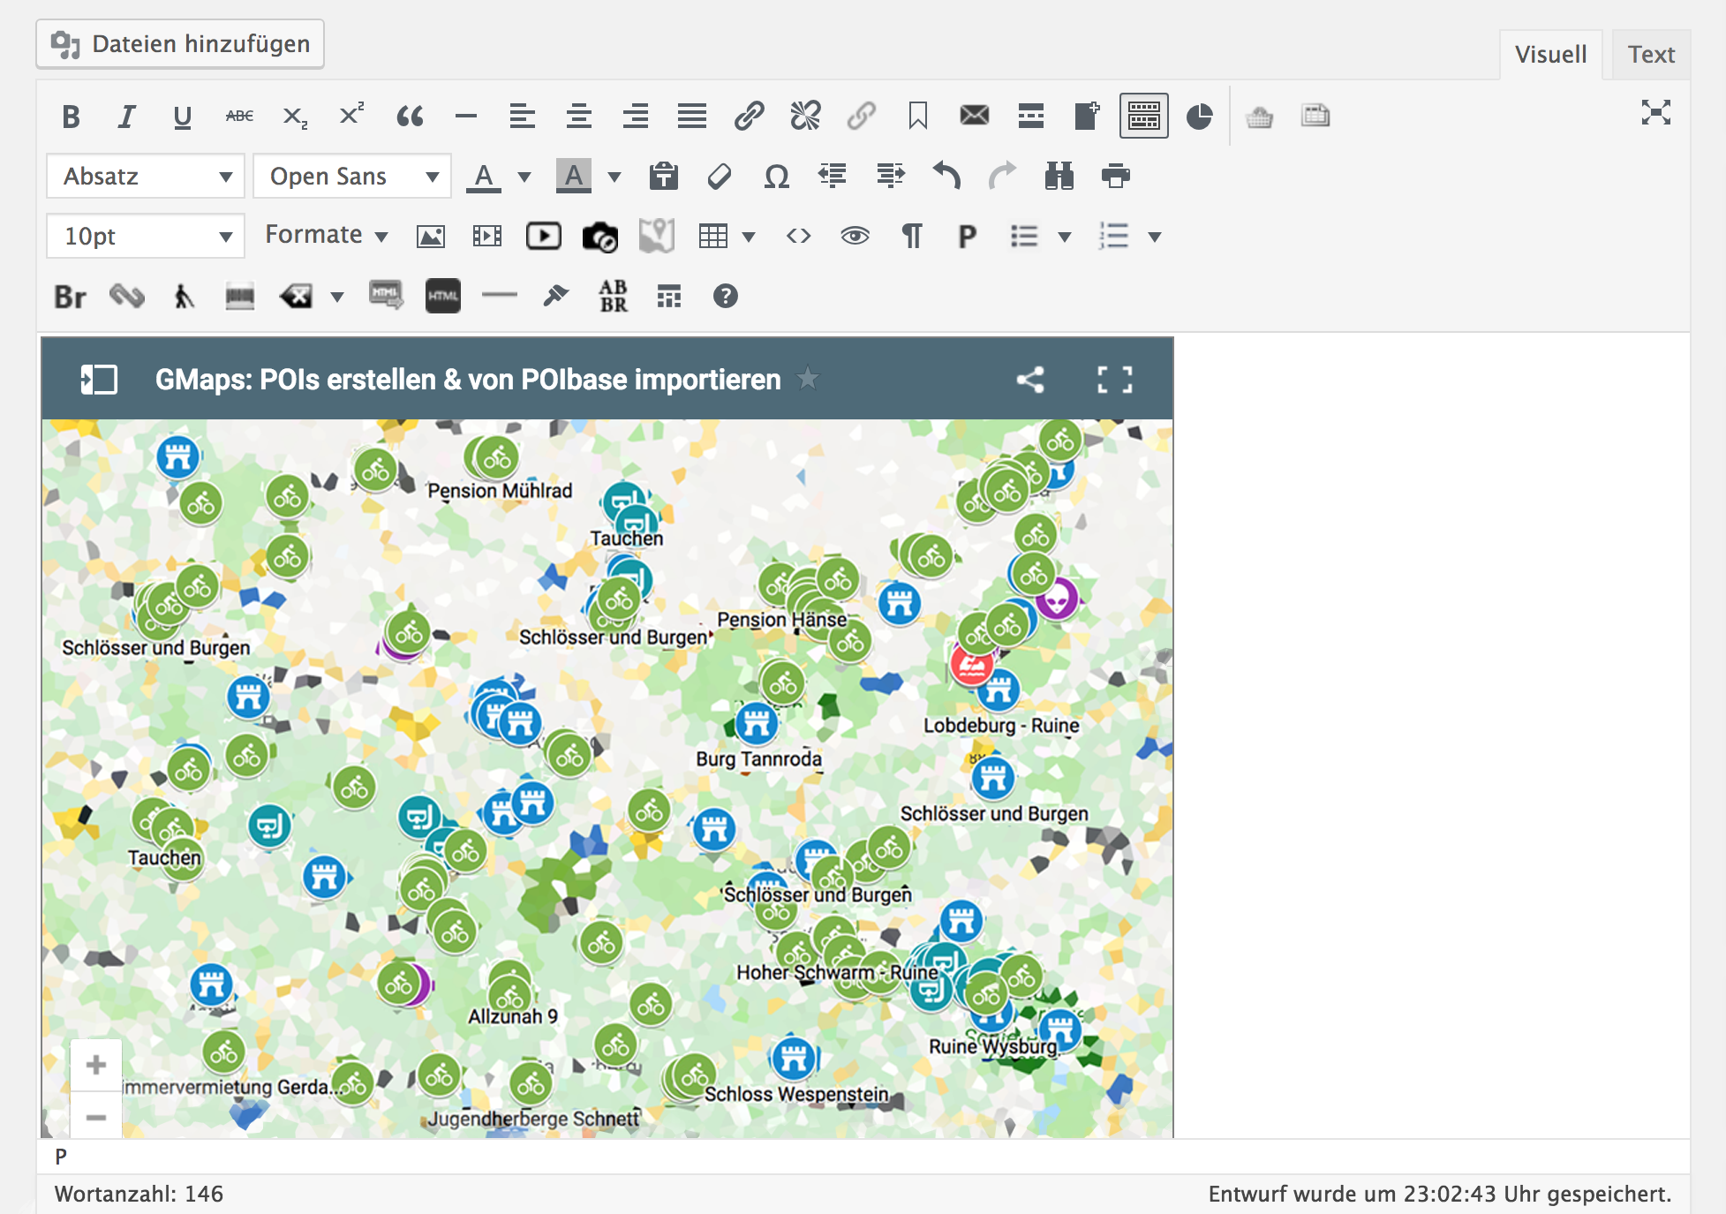
Task: Toggle bold formatting
Action: [71, 117]
